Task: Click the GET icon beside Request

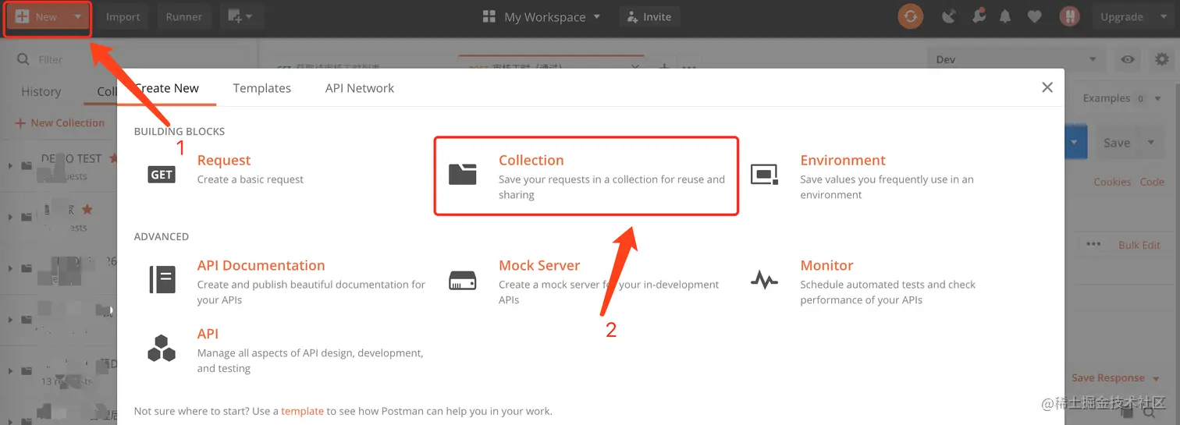Action: 162,175
